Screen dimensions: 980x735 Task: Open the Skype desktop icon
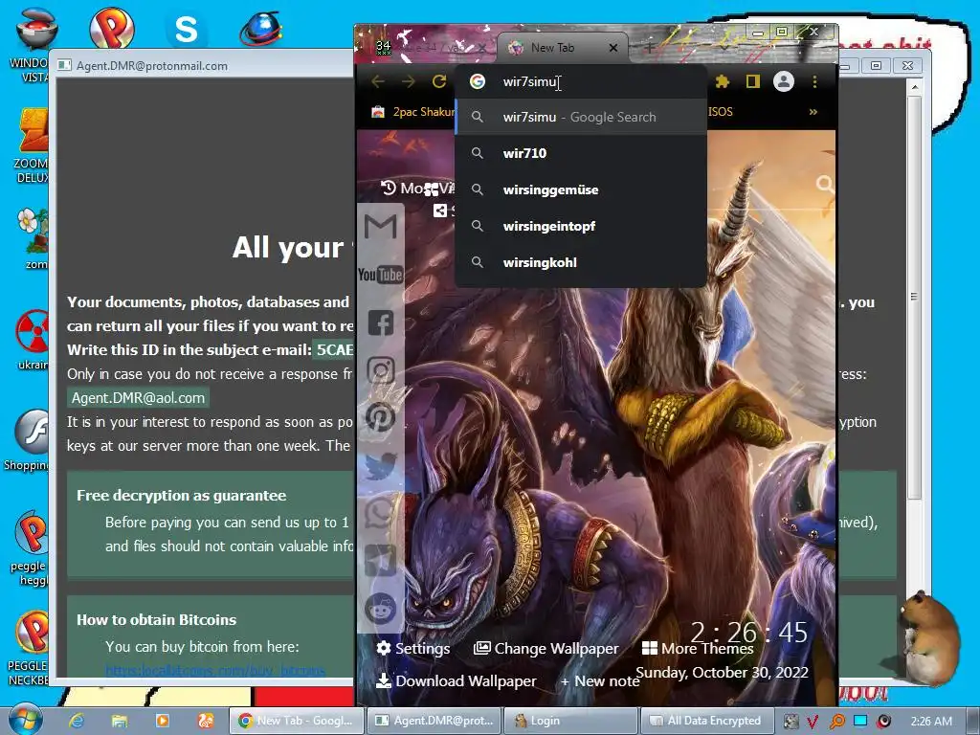tap(186, 29)
